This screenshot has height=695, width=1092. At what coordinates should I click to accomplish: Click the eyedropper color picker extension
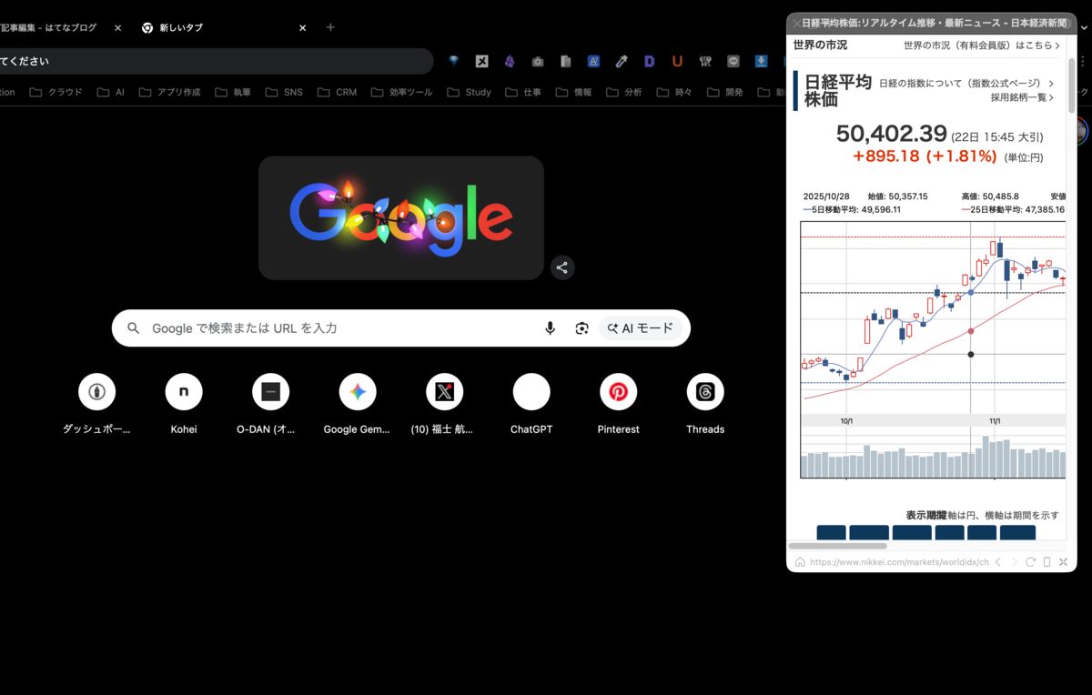pyautogui.click(x=622, y=62)
